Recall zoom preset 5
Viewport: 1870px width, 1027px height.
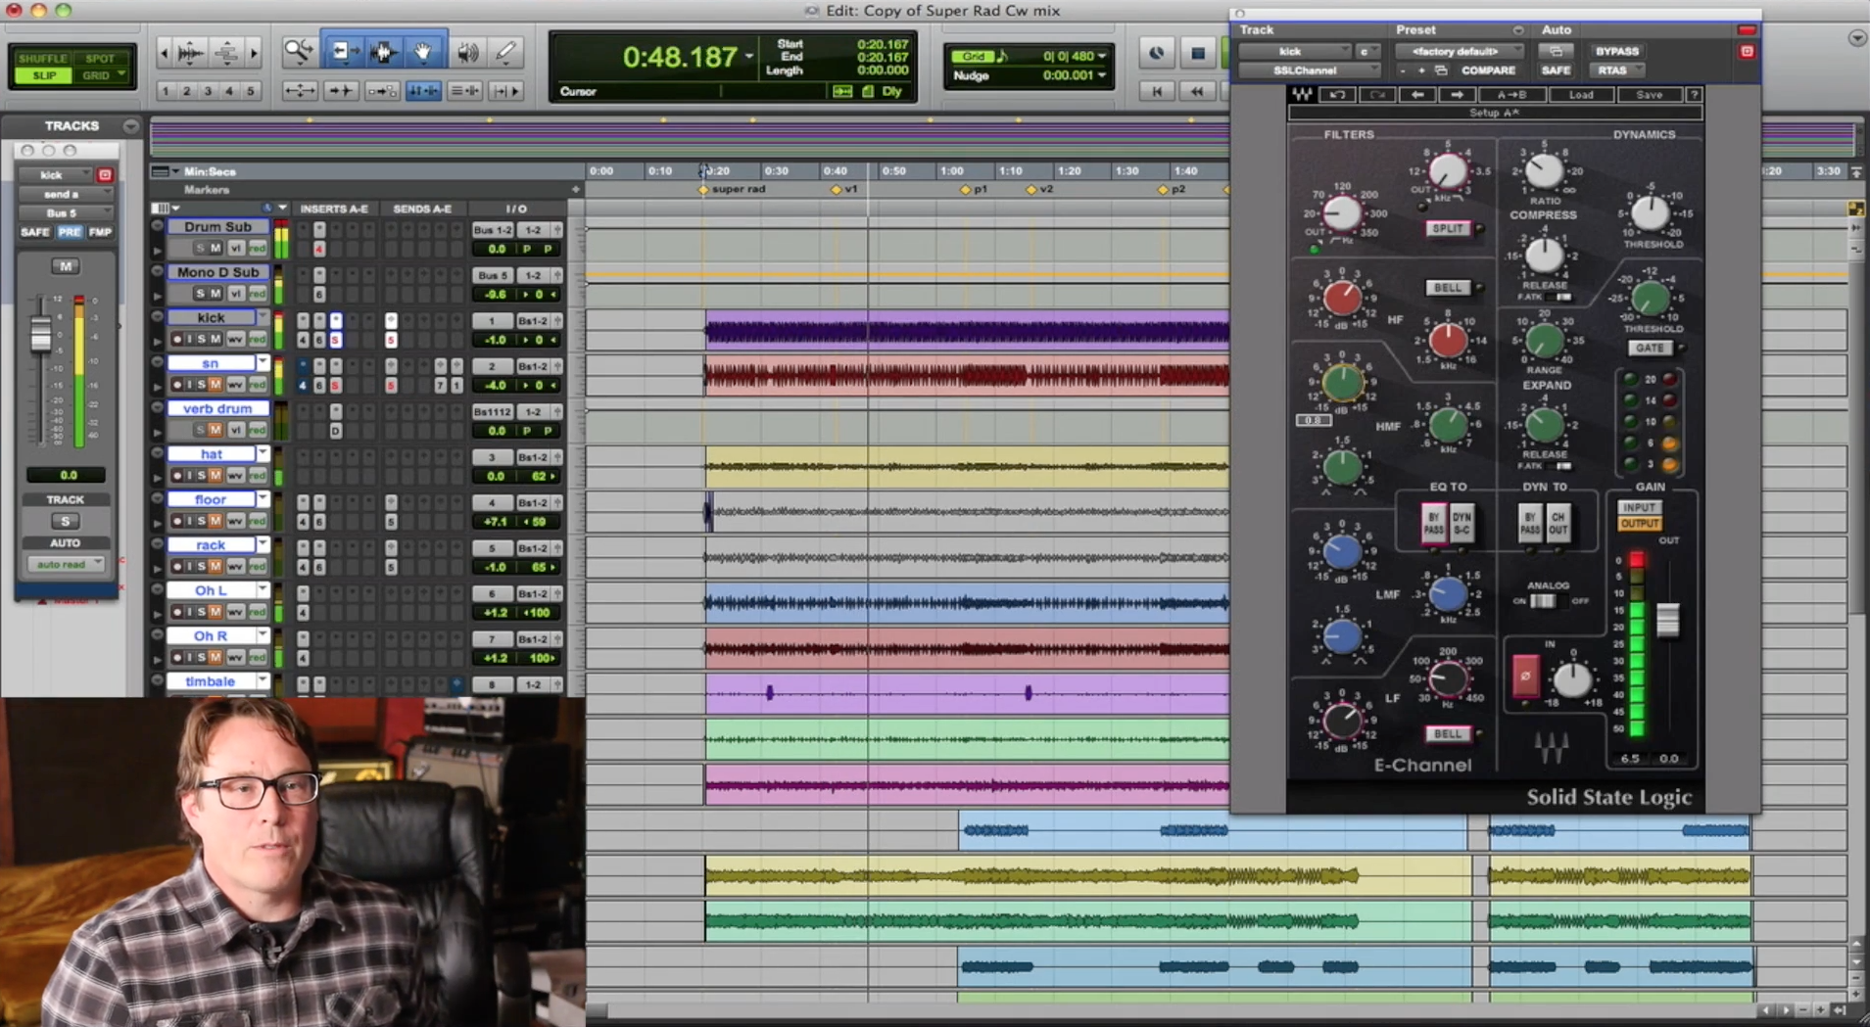[251, 91]
